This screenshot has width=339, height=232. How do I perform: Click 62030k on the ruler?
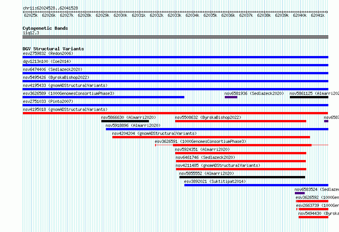coord(120,15)
